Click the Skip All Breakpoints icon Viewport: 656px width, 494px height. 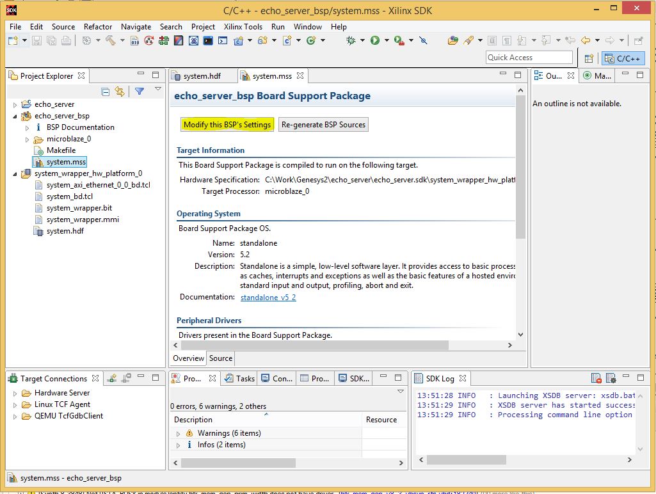424,40
